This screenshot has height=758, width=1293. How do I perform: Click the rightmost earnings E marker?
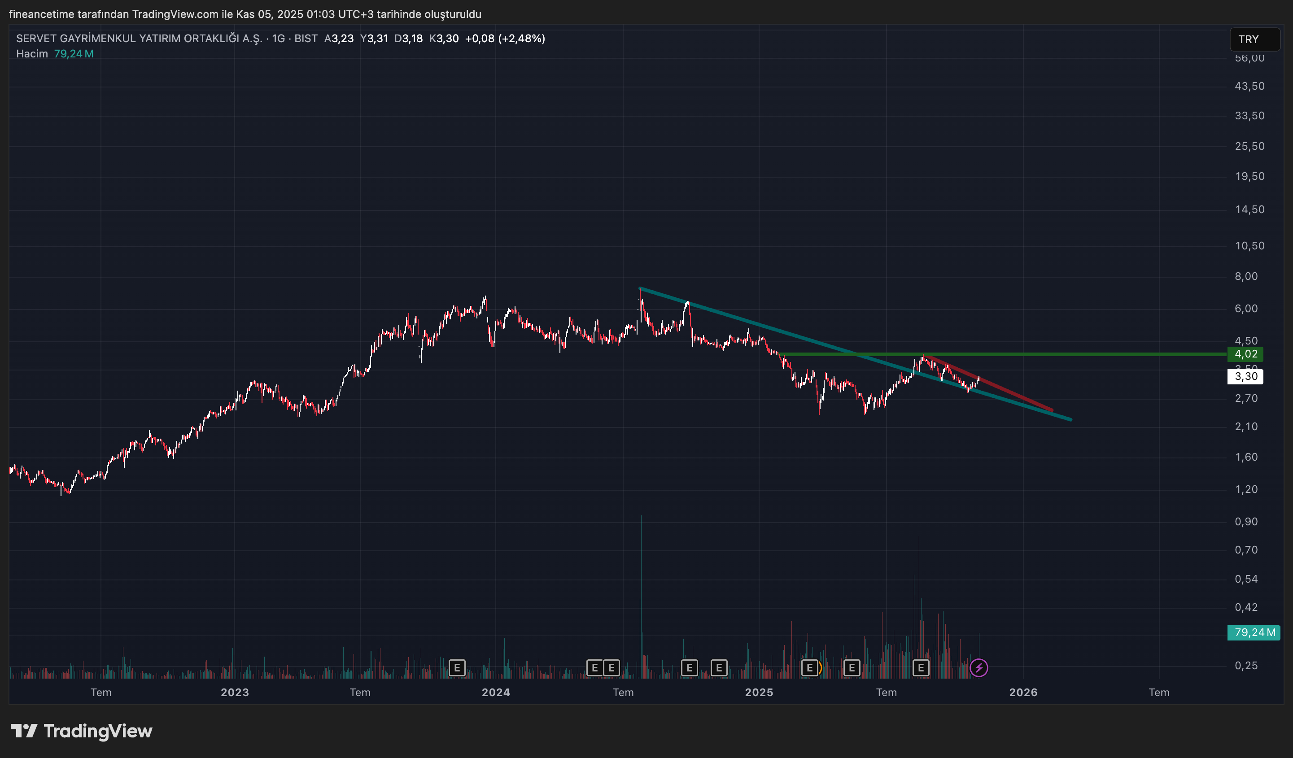pos(921,668)
